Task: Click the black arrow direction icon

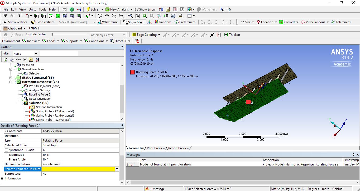Action: pyautogui.click(x=212, y=35)
